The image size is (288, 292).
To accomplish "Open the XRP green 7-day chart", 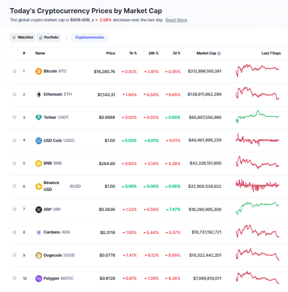I will 257,209.
